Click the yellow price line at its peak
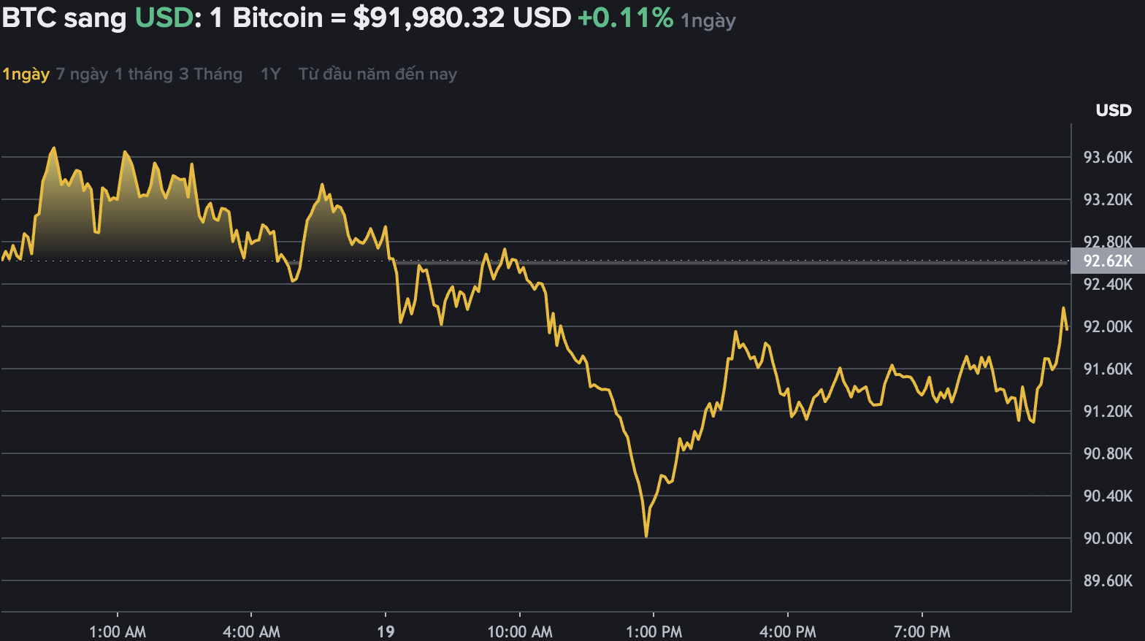1145x641 pixels. [x=54, y=146]
